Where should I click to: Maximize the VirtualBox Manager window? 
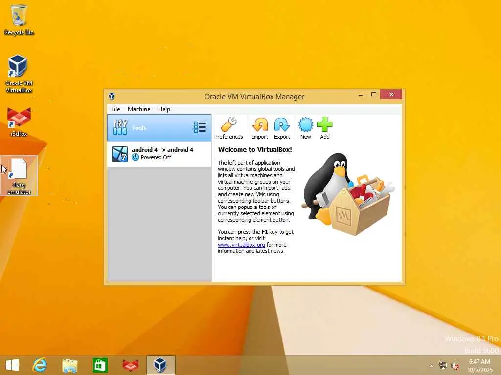373,94
